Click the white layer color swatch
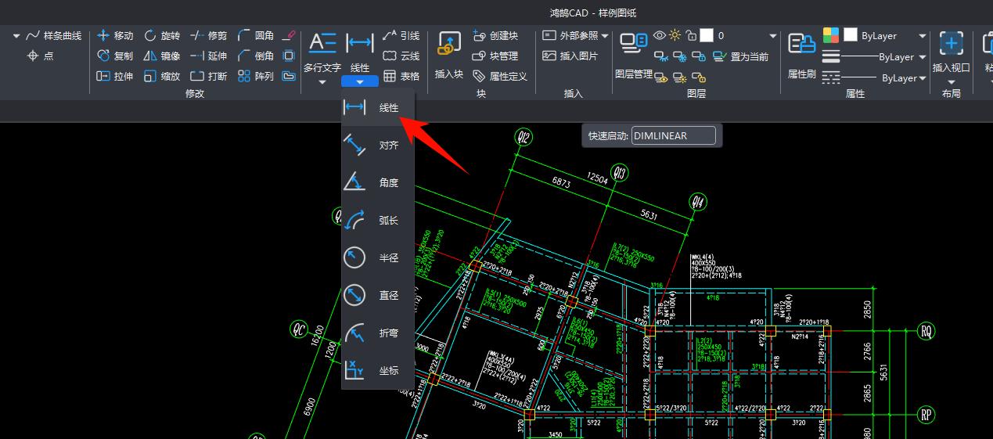 (707, 35)
